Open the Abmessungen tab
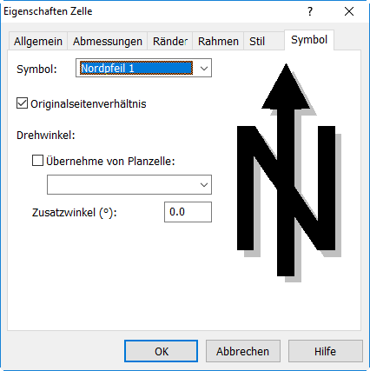The height and width of the screenshot is (371, 370). click(x=108, y=41)
